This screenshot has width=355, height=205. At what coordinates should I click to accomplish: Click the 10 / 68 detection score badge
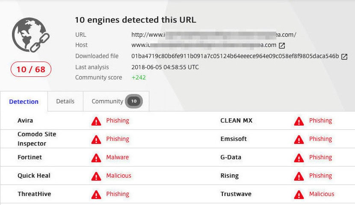[31, 70]
